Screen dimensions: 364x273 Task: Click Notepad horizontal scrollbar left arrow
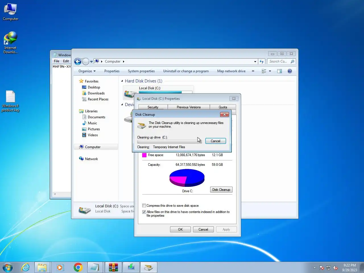(55, 194)
